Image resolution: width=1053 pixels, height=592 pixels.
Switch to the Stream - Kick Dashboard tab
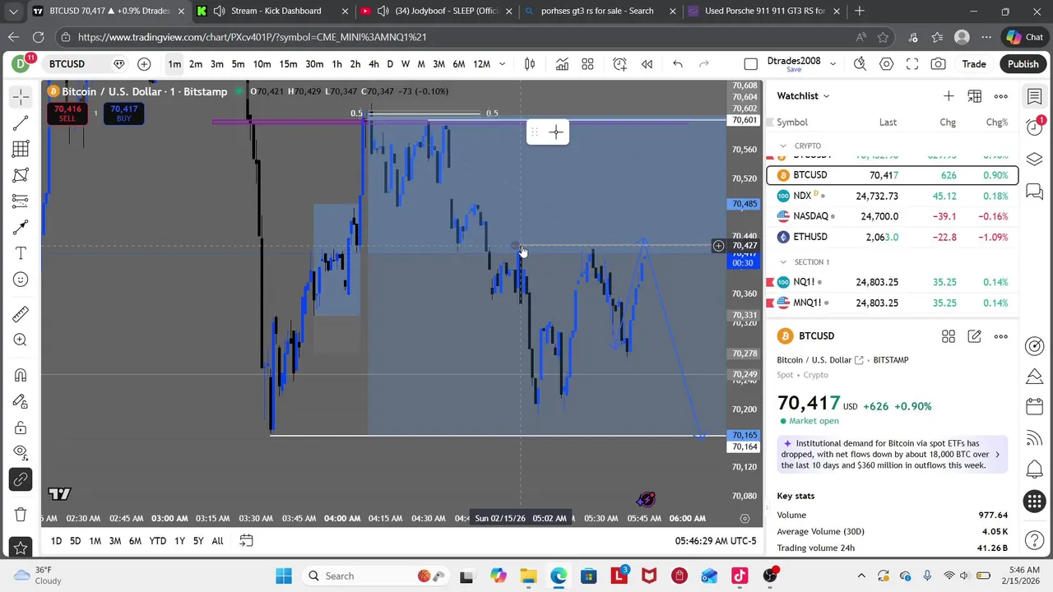tap(276, 11)
